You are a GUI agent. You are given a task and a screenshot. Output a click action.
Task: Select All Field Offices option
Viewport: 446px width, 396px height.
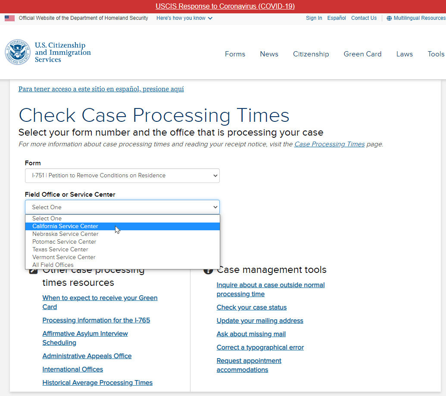[122, 265]
